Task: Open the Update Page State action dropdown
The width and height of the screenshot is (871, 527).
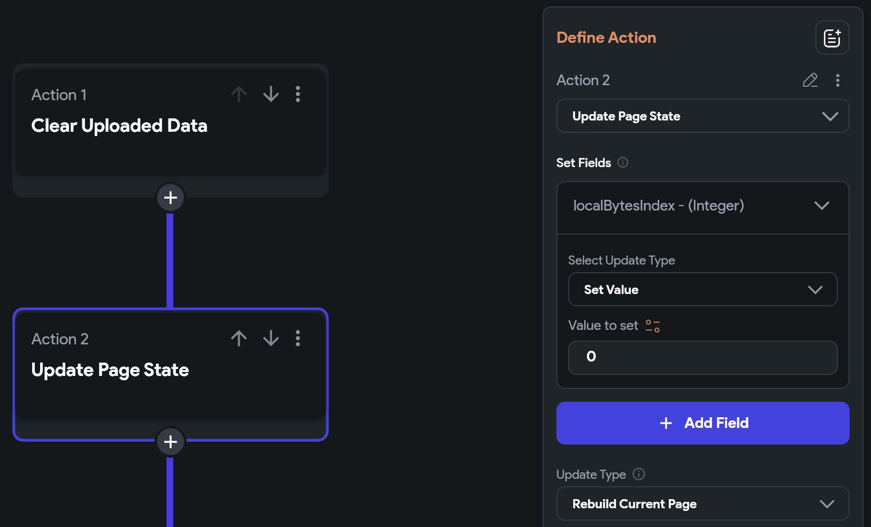Action: 702,116
